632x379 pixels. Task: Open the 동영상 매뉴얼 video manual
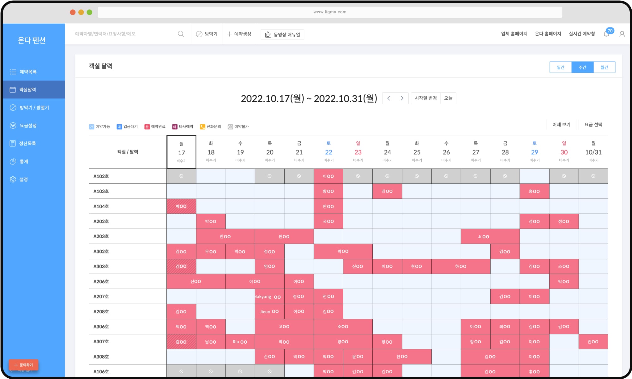click(282, 34)
